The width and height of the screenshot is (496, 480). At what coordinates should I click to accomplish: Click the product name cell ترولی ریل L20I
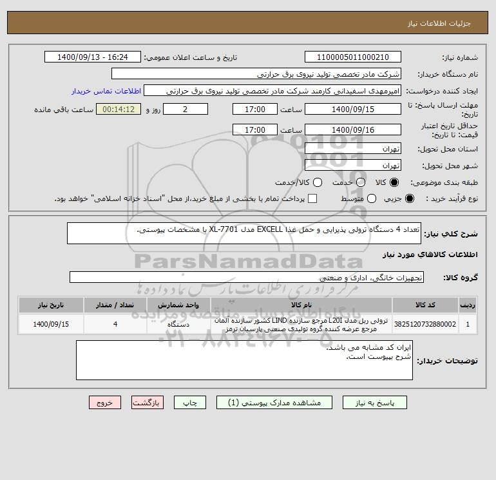click(x=301, y=324)
